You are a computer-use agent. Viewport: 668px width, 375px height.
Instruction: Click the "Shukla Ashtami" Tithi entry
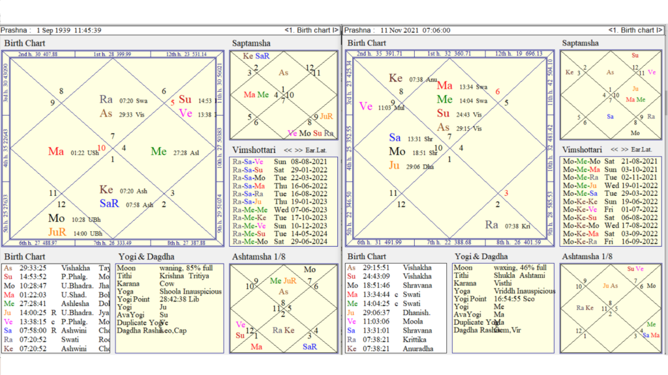coord(519,275)
